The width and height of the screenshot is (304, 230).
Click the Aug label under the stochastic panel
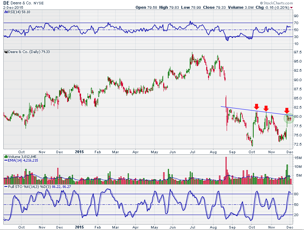coord(213,227)
